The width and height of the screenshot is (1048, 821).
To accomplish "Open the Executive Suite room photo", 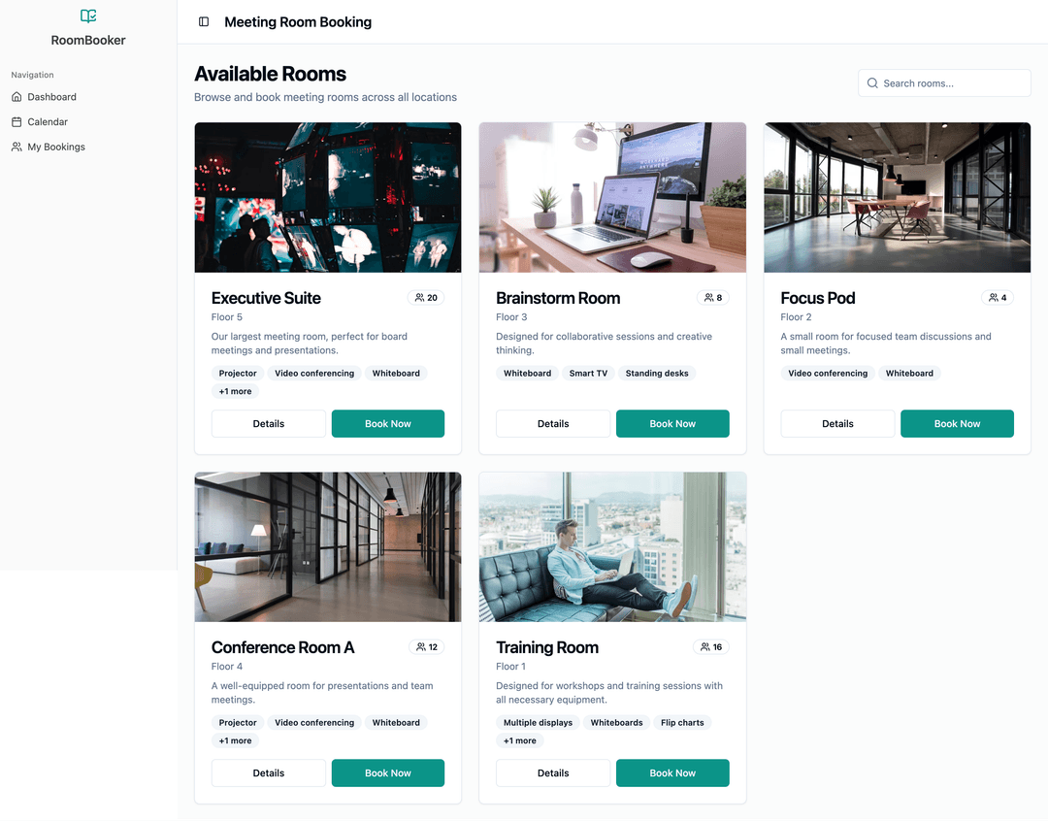I will 328,197.
